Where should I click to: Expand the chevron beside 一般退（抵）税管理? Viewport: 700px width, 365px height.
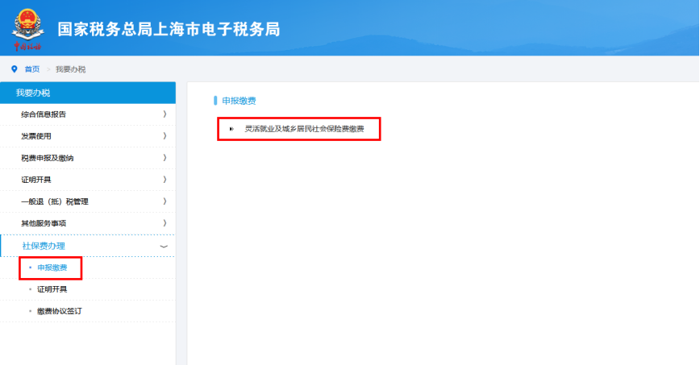point(165,201)
